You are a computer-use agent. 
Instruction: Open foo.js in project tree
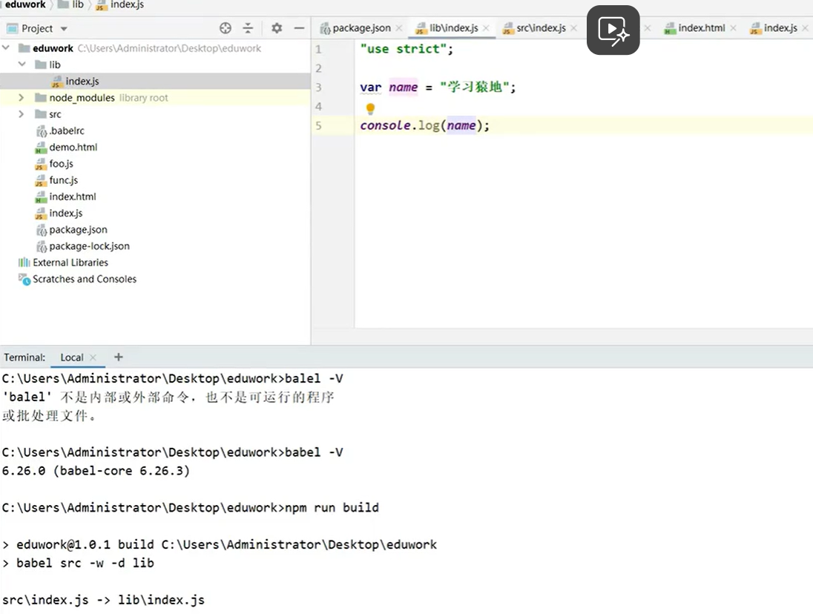coord(54,164)
